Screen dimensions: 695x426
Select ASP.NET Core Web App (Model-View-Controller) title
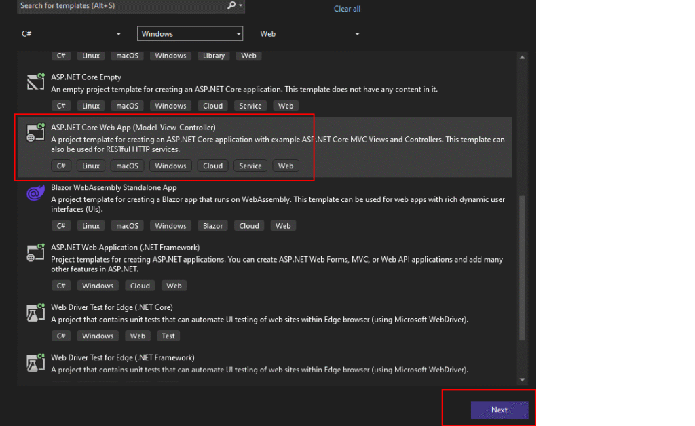[x=133, y=128]
